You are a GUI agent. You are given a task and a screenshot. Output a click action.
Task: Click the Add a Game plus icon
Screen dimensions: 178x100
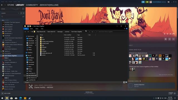tap(3, 93)
